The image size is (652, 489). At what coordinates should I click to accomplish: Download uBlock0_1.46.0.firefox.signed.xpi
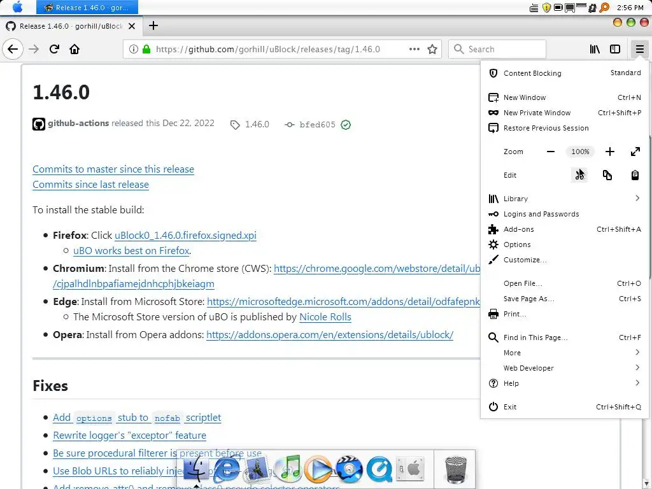coord(185,236)
